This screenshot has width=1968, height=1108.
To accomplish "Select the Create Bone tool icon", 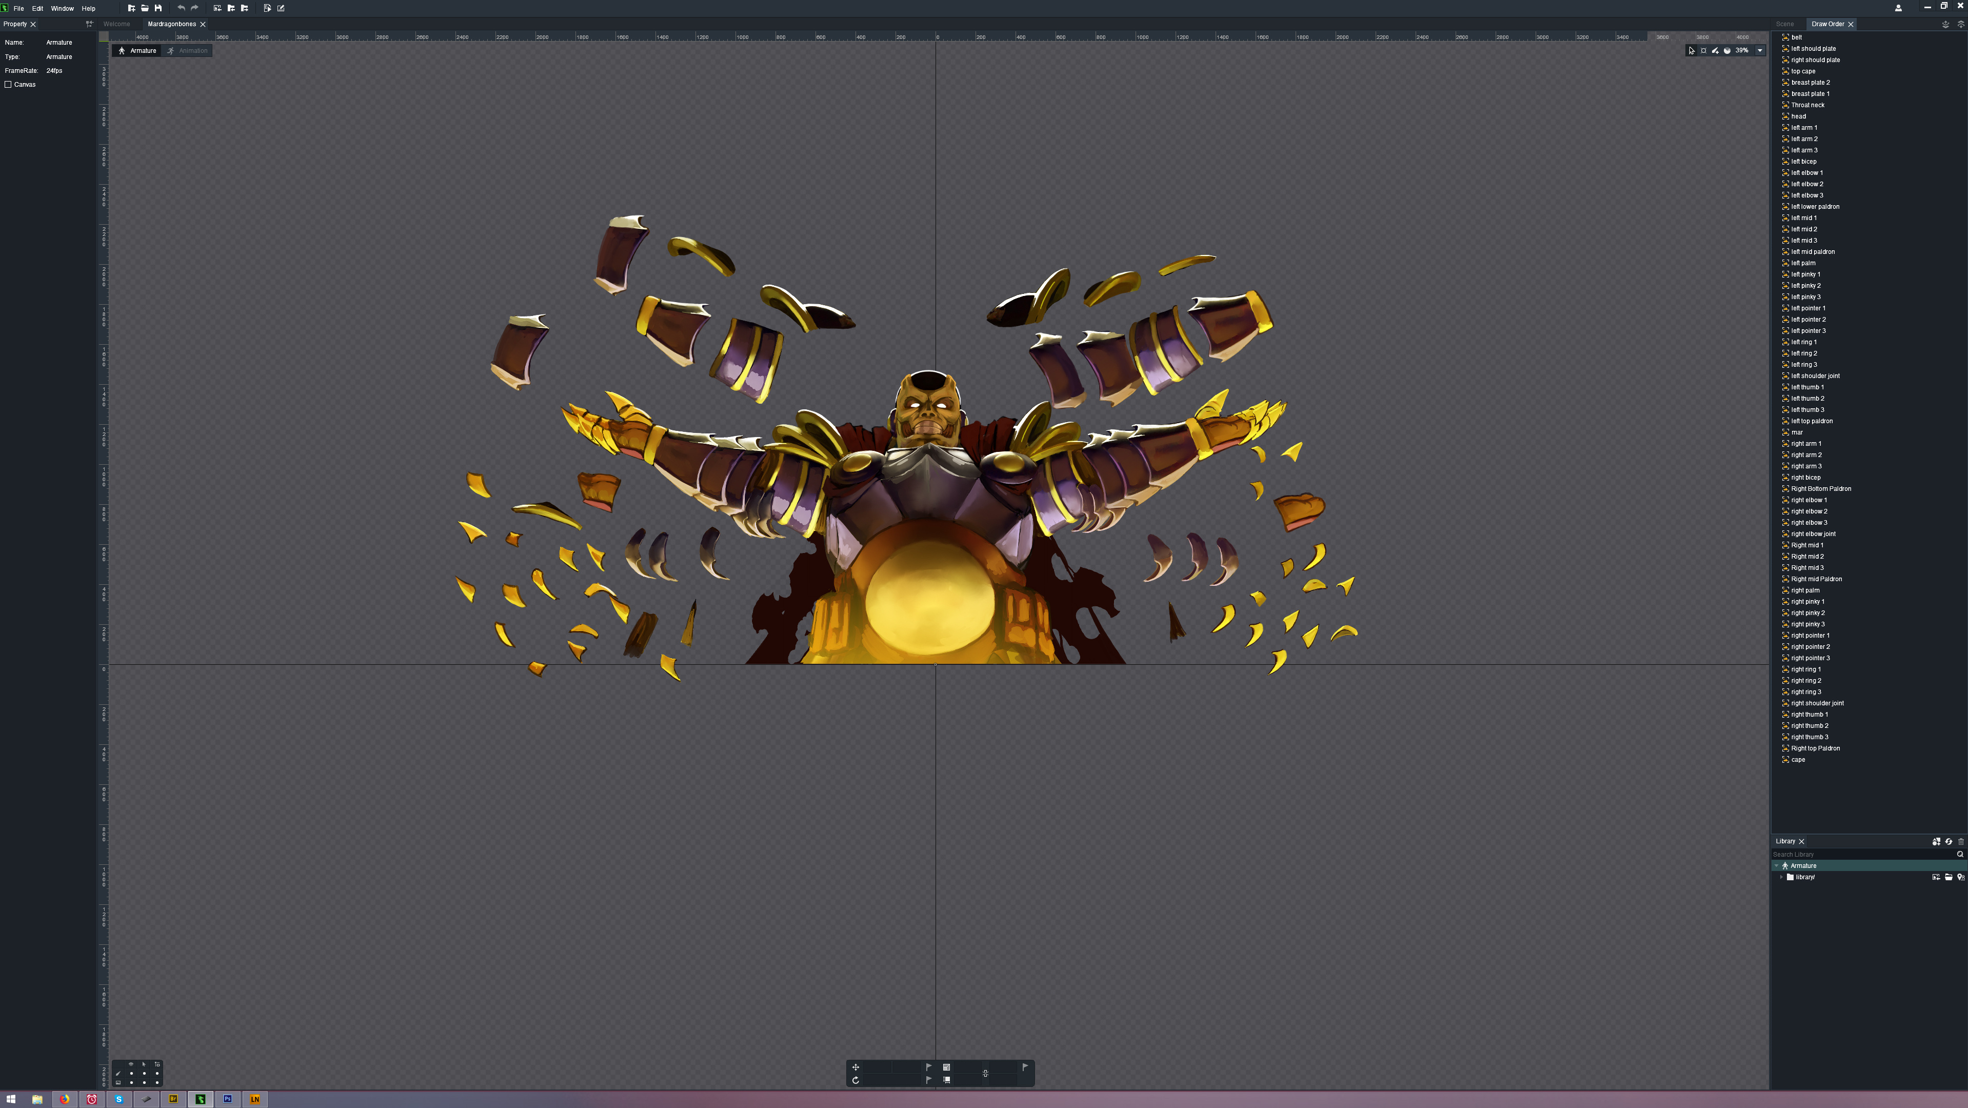I will 1715,50.
